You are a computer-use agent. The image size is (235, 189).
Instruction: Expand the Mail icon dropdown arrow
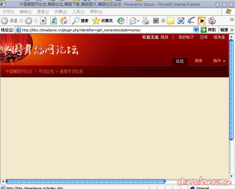tap(138, 21)
